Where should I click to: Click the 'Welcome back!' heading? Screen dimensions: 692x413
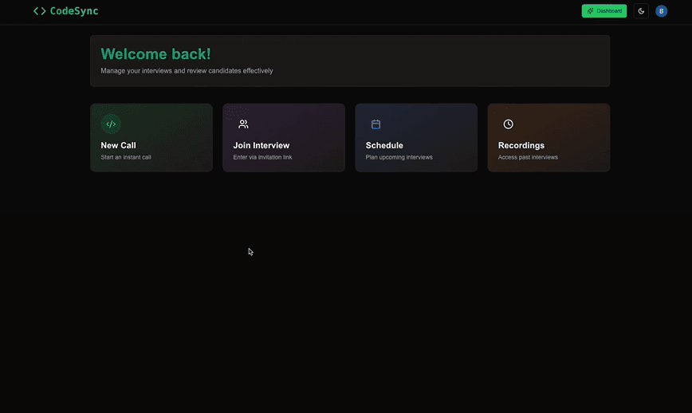(155, 54)
